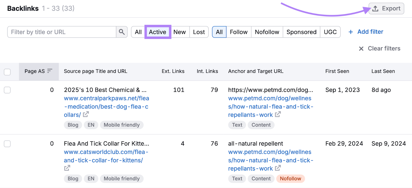Click the Page AS sort icon
412x188 pixels.
tap(50, 71)
